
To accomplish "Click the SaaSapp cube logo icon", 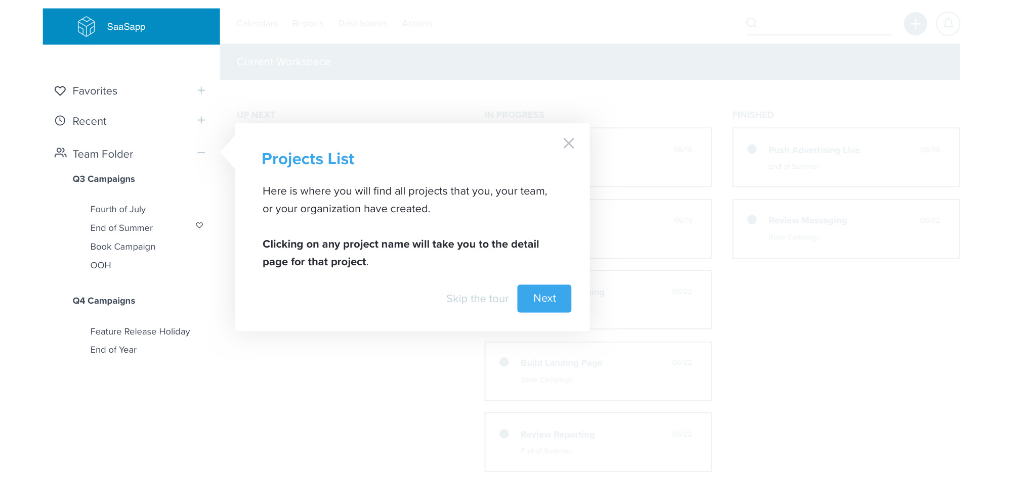I will [x=86, y=26].
